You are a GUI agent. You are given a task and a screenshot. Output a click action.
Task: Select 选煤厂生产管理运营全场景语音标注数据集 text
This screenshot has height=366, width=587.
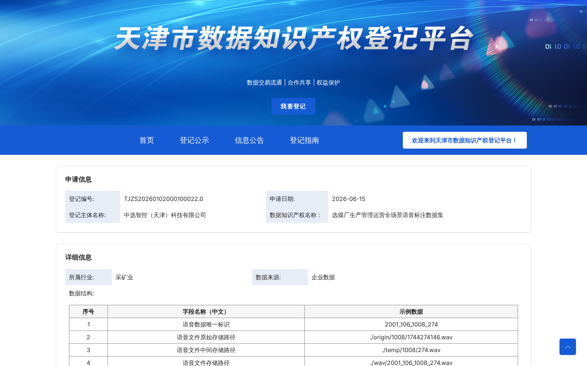tap(388, 215)
